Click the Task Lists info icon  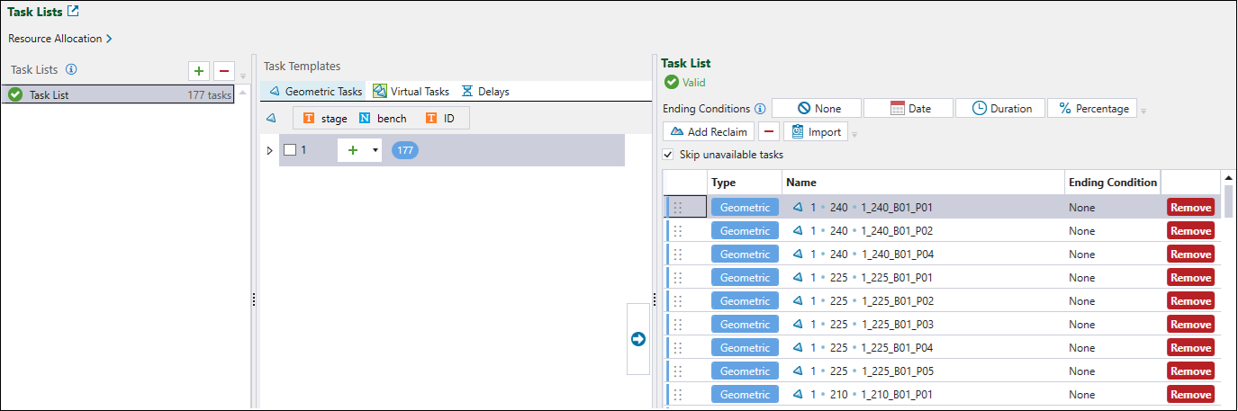pos(72,69)
